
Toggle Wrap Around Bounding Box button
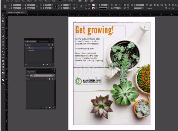pos(128,5)
